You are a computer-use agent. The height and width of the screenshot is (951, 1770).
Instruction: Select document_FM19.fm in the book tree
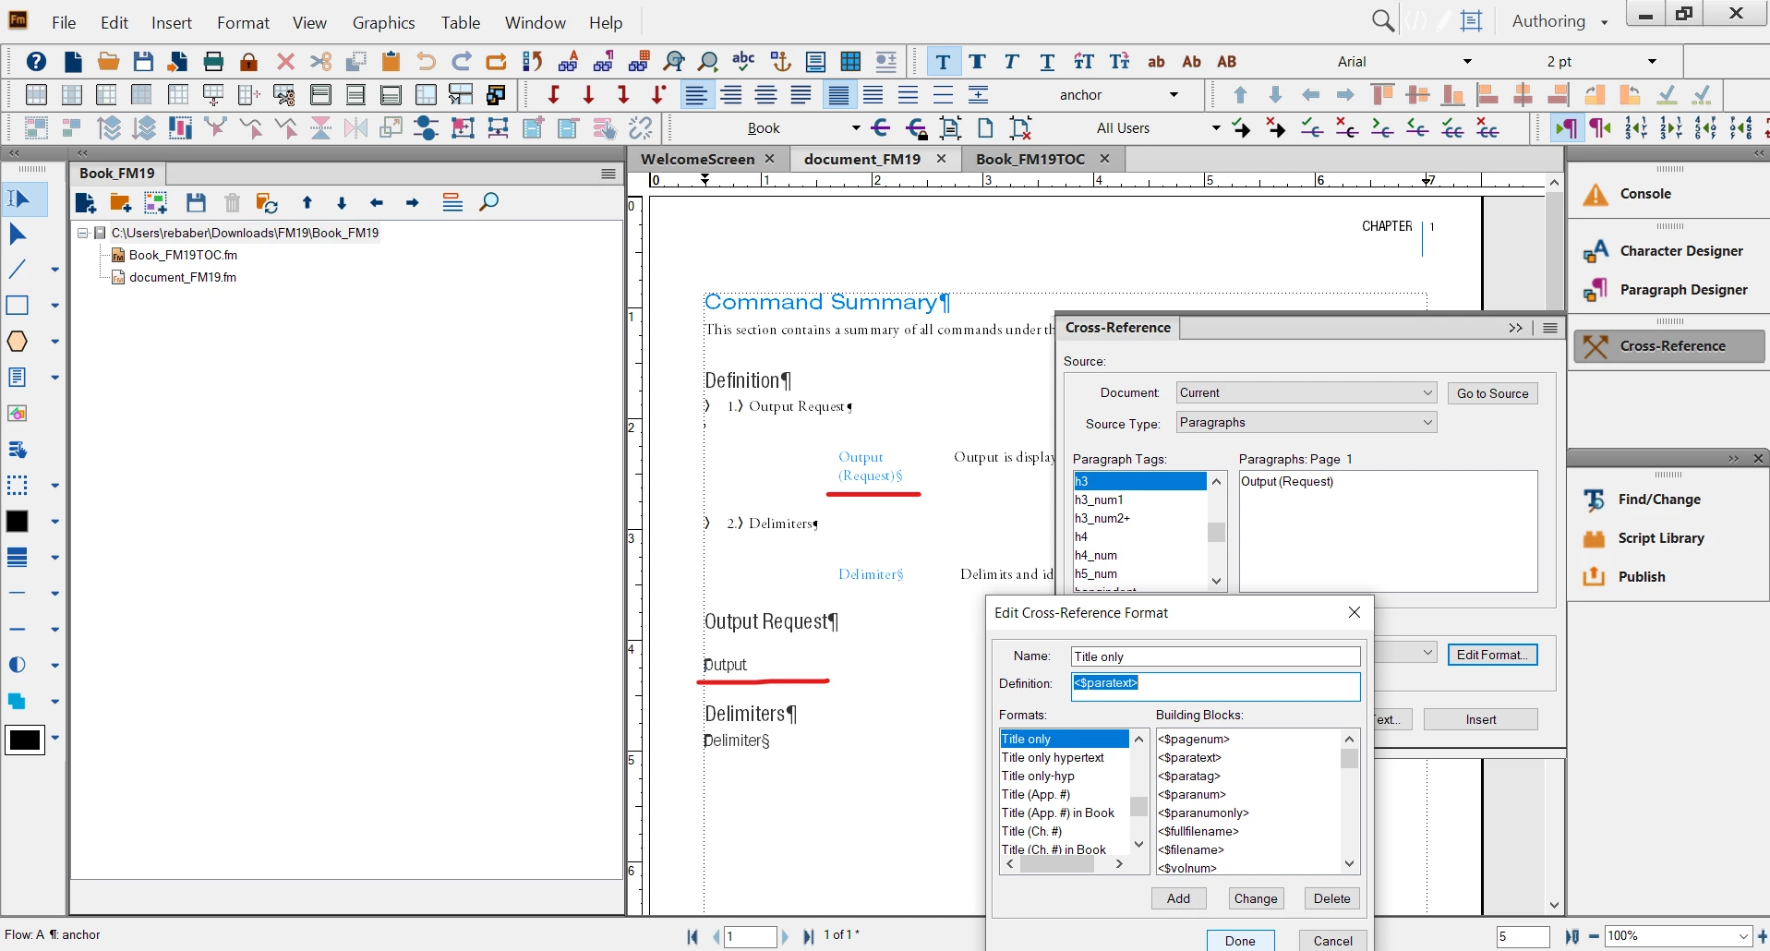coord(183,278)
